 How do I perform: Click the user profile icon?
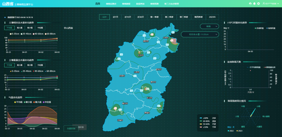click(264, 4)
